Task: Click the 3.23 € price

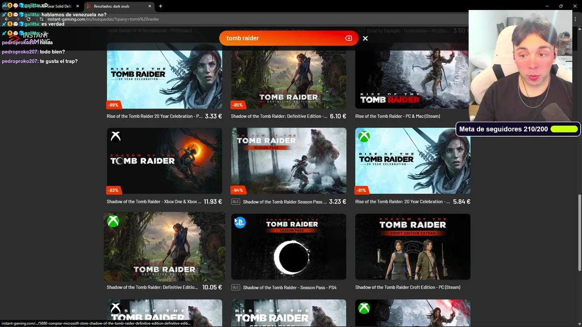Action: (x=337, y=202)
